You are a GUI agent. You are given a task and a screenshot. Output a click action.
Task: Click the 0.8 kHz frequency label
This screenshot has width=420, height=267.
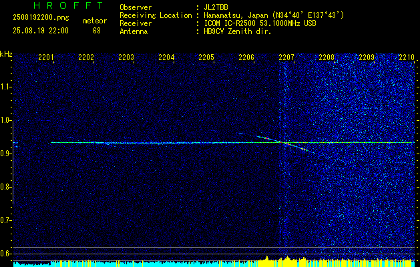(5, 187)
